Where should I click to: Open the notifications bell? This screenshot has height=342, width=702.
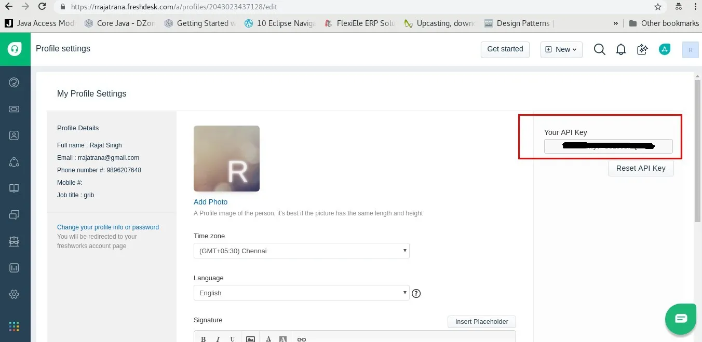point(620,49)
